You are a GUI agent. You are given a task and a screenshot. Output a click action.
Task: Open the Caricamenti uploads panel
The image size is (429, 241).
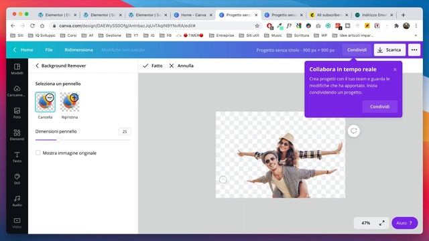17,91
